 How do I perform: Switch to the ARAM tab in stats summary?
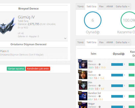(110, 6)
